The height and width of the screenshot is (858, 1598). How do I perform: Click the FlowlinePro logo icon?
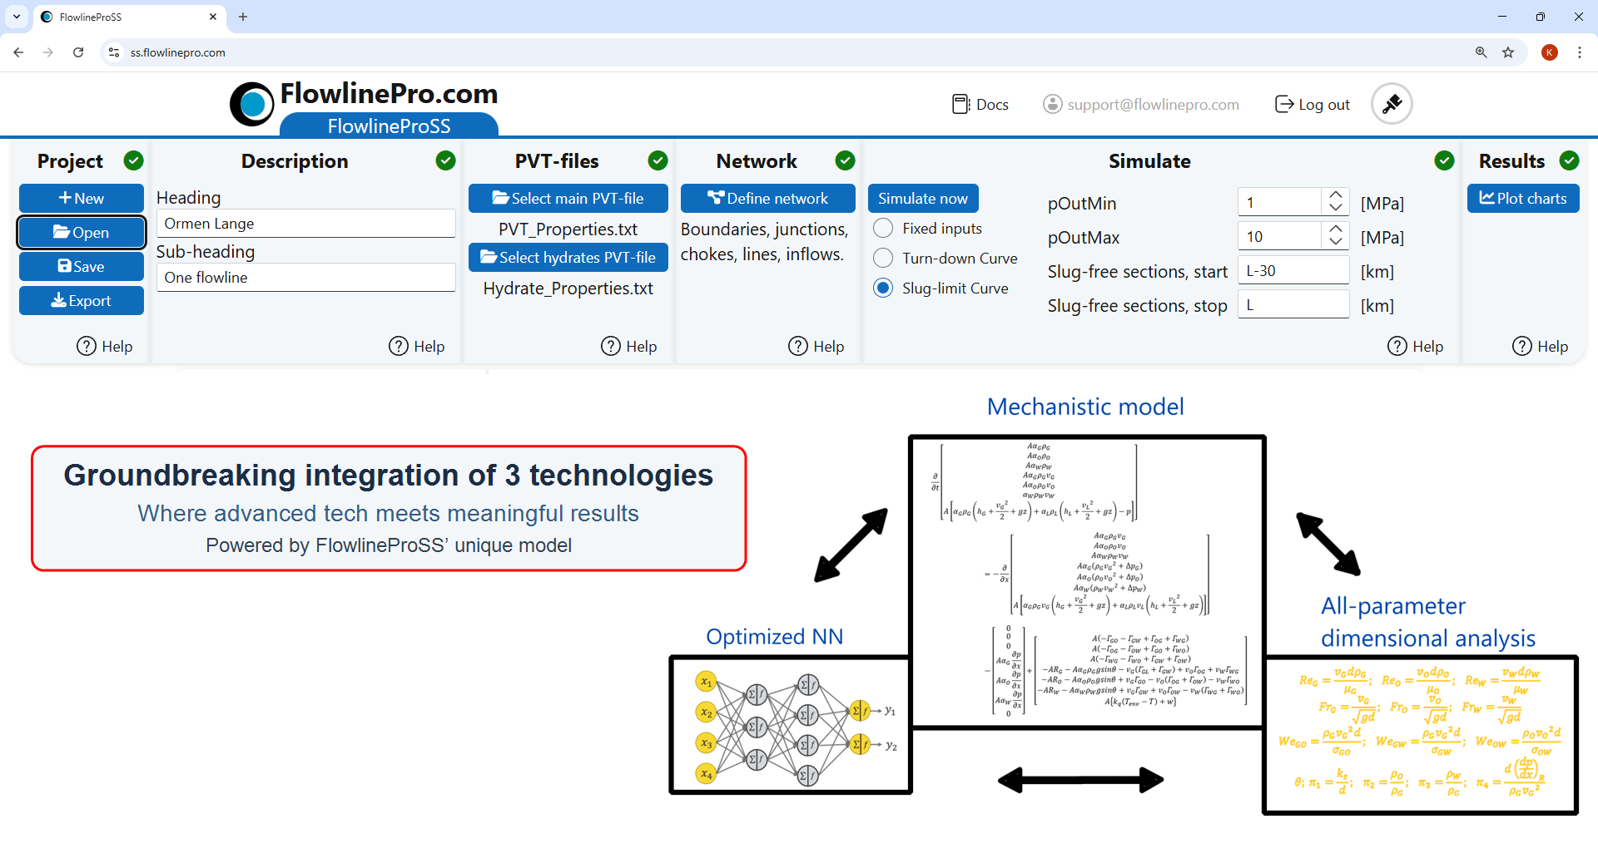click(251, 104)
